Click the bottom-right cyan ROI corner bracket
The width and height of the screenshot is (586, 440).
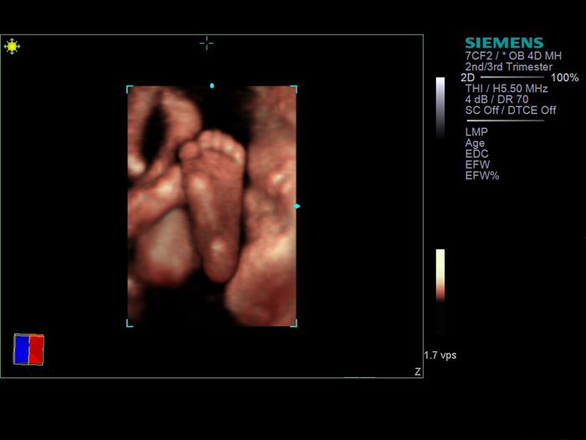(x=294, y=324)
